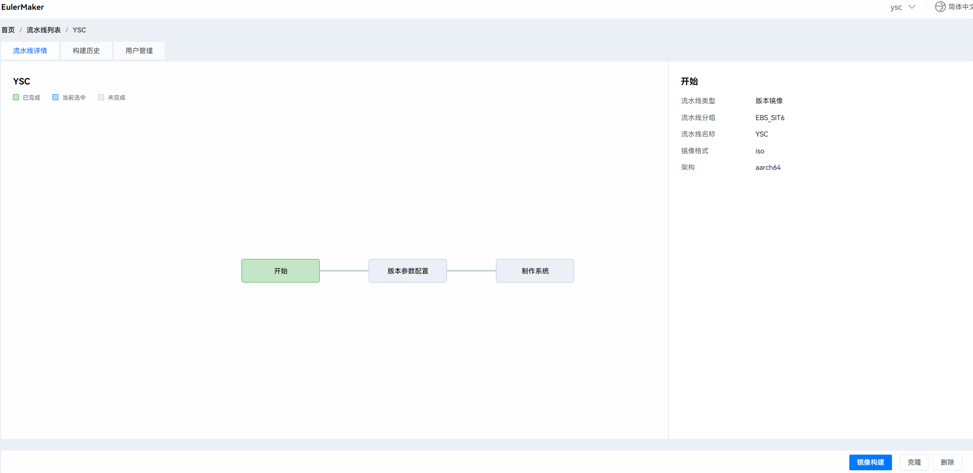Select the 开始 pipeline node
This screenshot has height=473, width=973.
tap(280, 271)
